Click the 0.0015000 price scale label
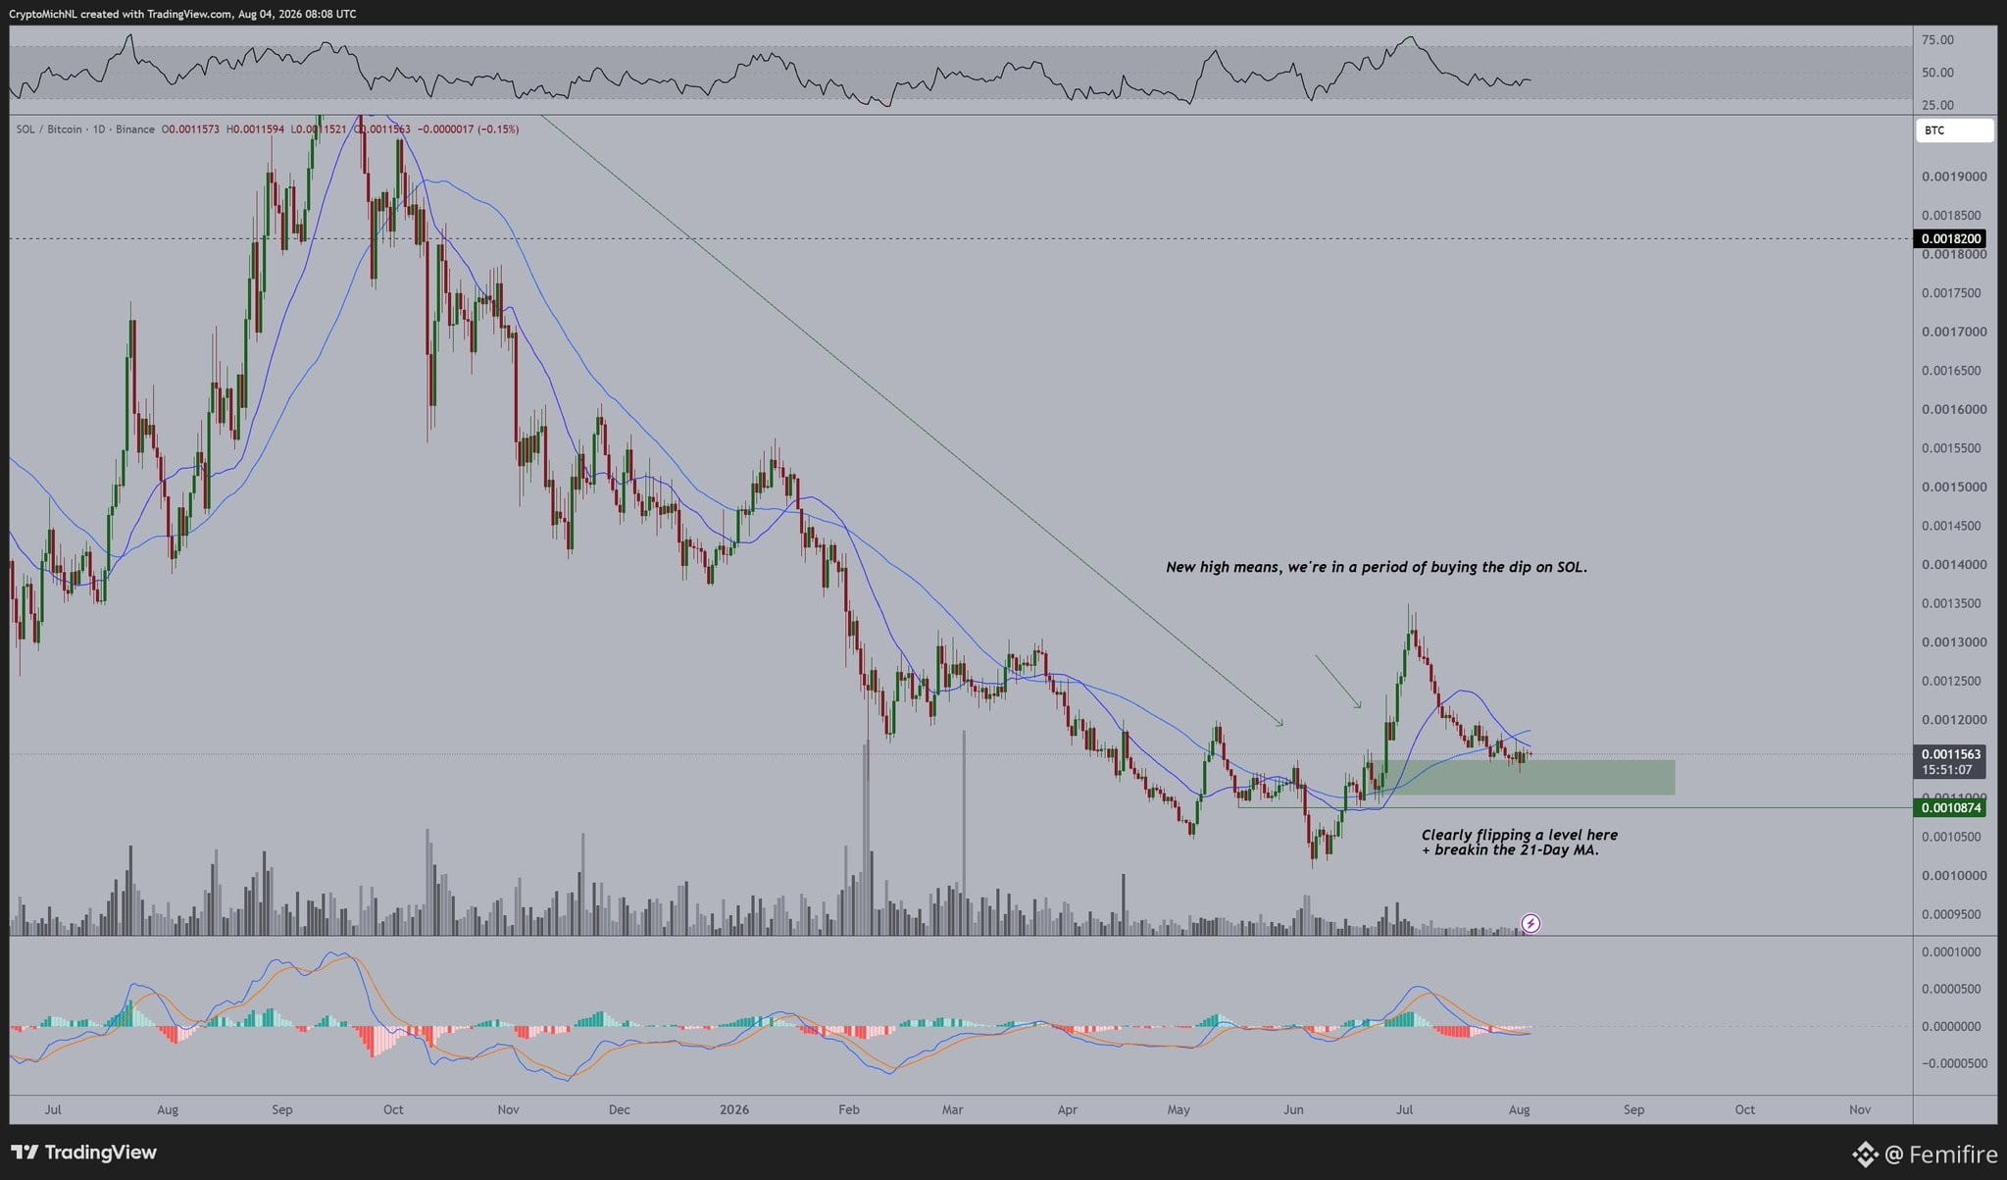The width and height of the screenshot is (2007, 1180). (x=1954, y=487)
